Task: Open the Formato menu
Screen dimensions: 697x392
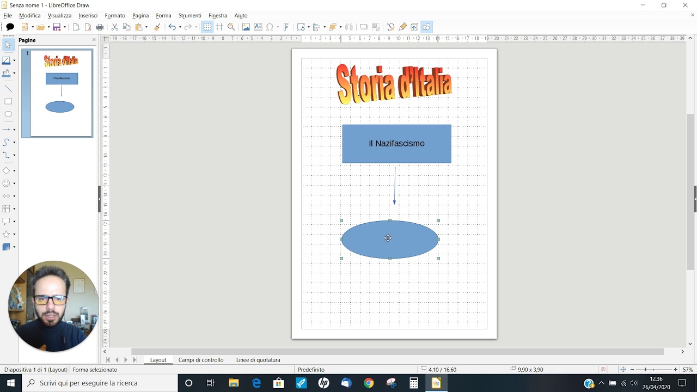Action: point(115,15)
